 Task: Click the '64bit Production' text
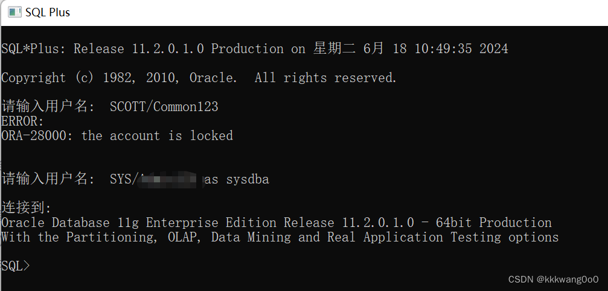tap(494, 223)
